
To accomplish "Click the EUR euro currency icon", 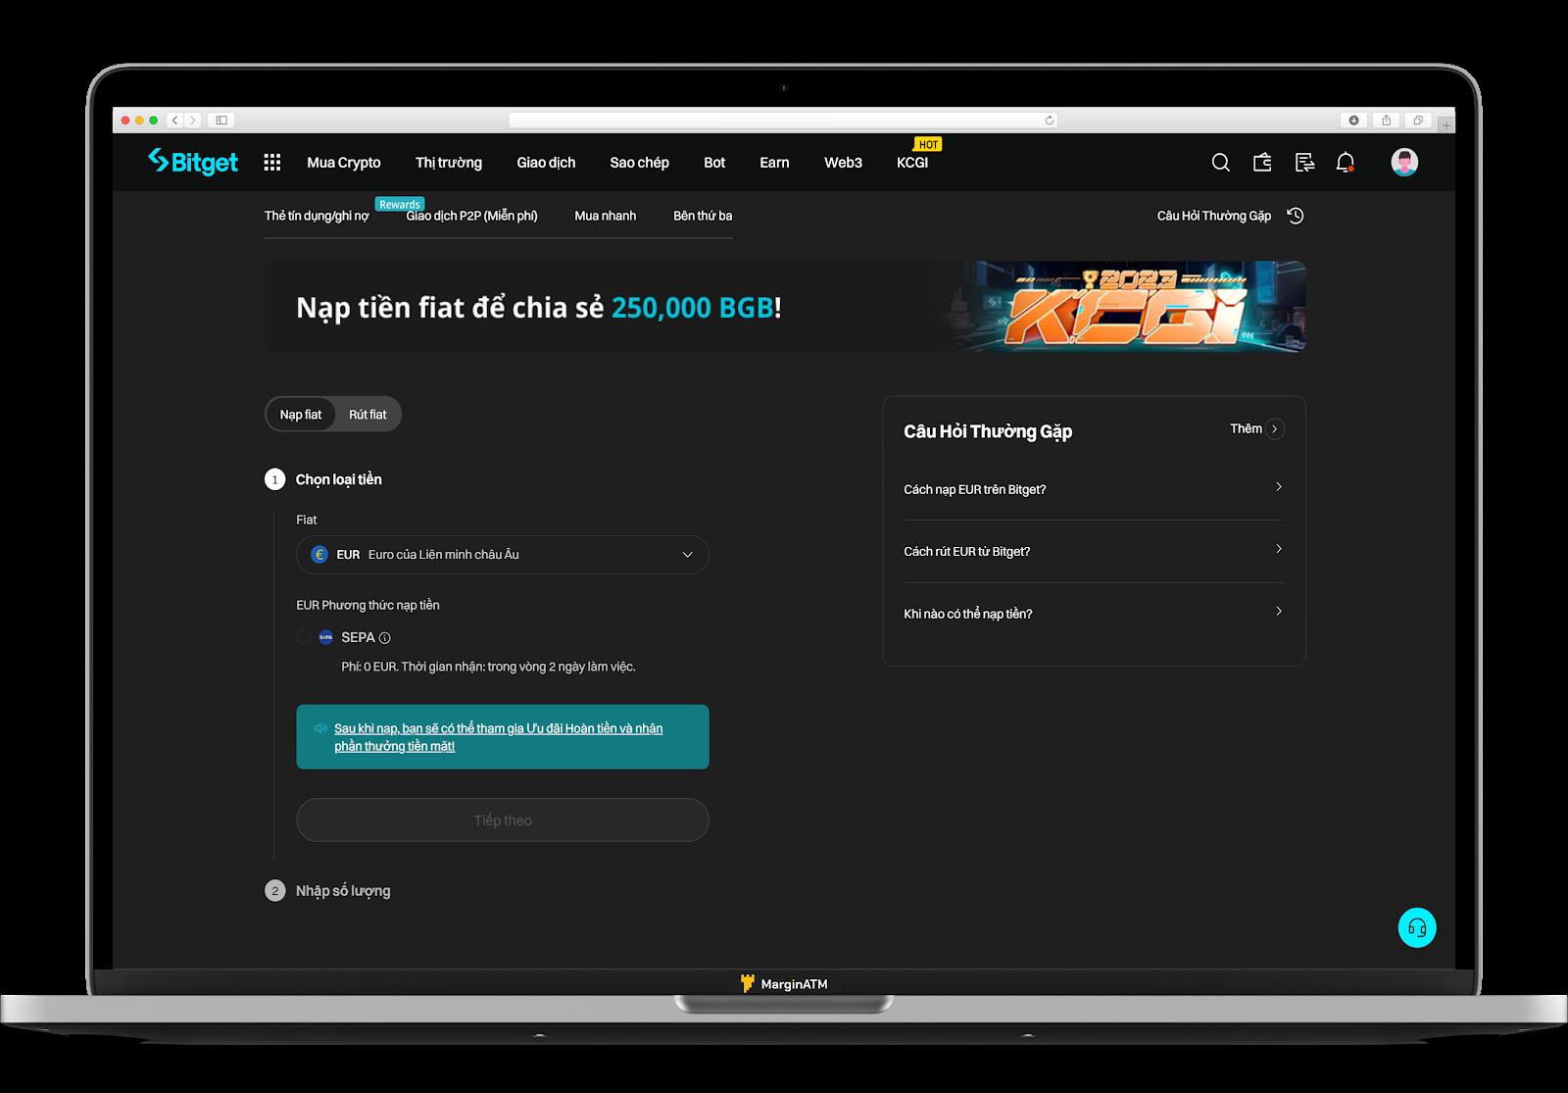I will (319, 555).
